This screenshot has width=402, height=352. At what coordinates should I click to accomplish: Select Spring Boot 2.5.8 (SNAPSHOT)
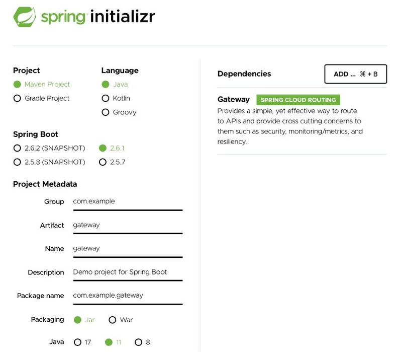(x=17, y=162)
